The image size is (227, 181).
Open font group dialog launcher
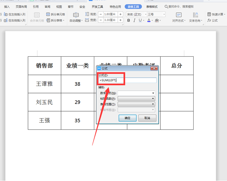(203, 24)
